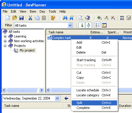Click the Edit item pencil icon

click(106, 18)
